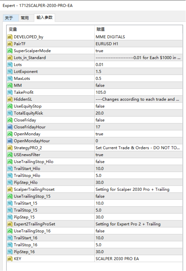Screen dimensions: 186x271
Task: Select the PairTF value EURUSD H1
Action: 138,44
